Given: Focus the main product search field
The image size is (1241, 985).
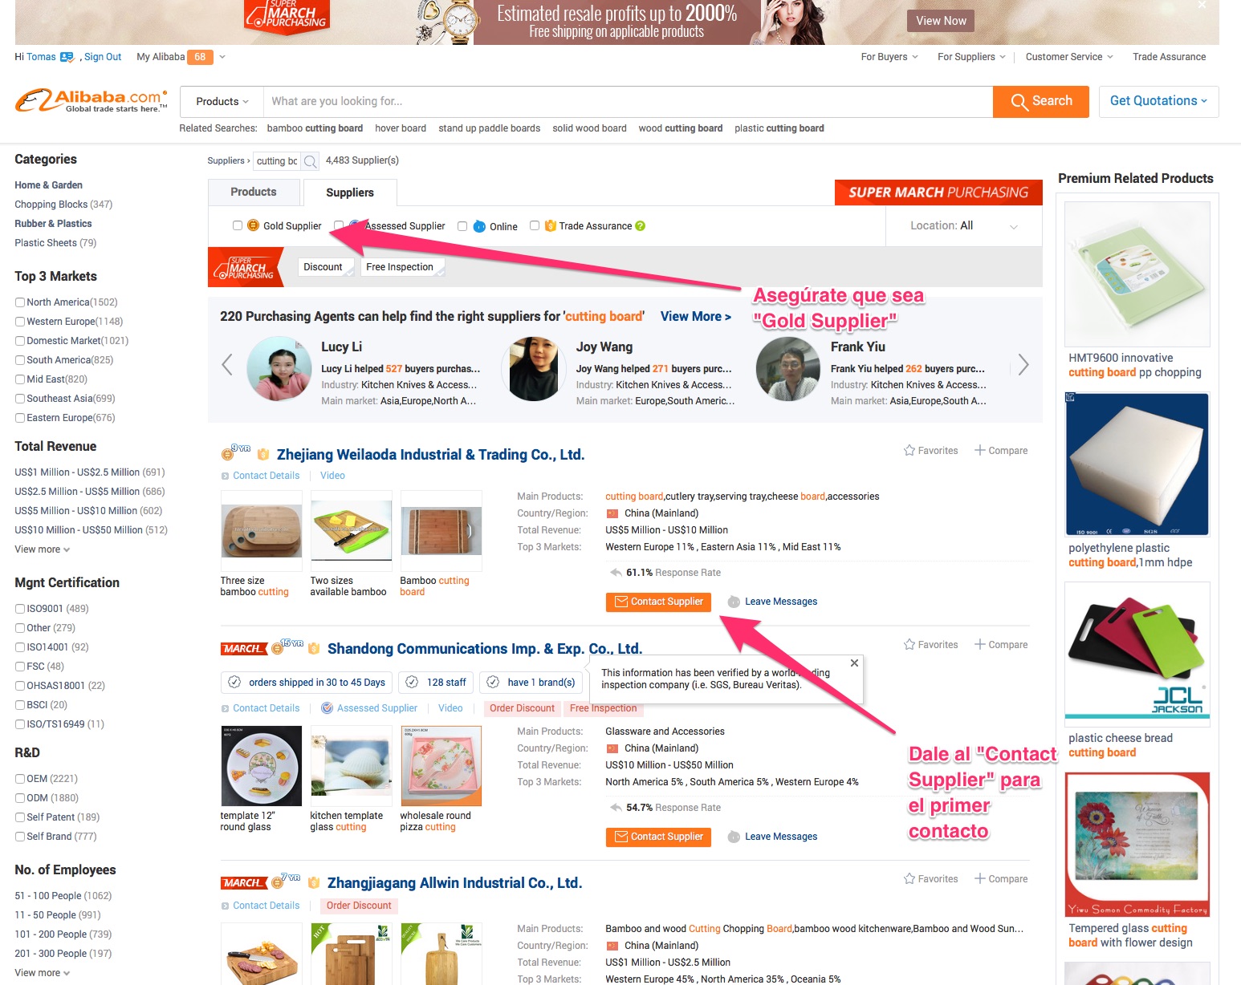Looking at the screenshot, I should (628, 102).
